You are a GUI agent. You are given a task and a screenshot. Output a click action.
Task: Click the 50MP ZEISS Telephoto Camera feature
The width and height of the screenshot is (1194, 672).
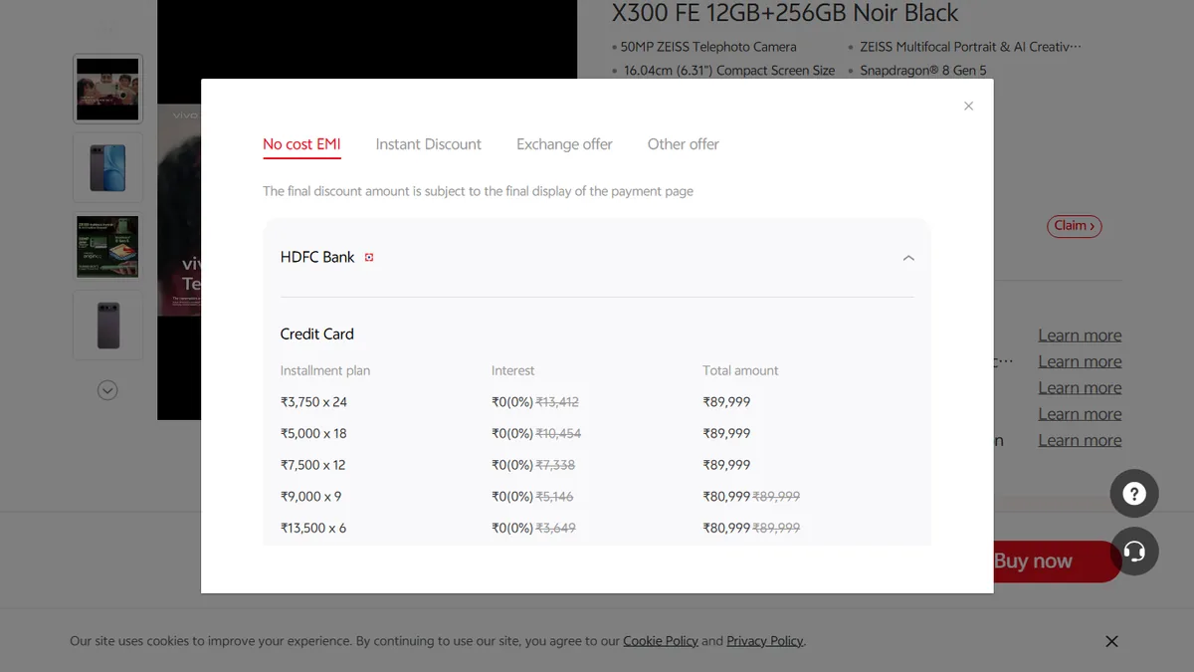click(x=708, y=47)
